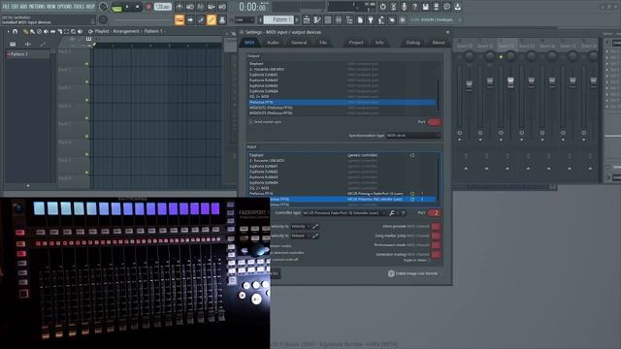Click the question mark help icon in the top toolbar
Image resolution: width=621 pixels, height=349 pixels.
pyautogui.click(x=414, y=7)
